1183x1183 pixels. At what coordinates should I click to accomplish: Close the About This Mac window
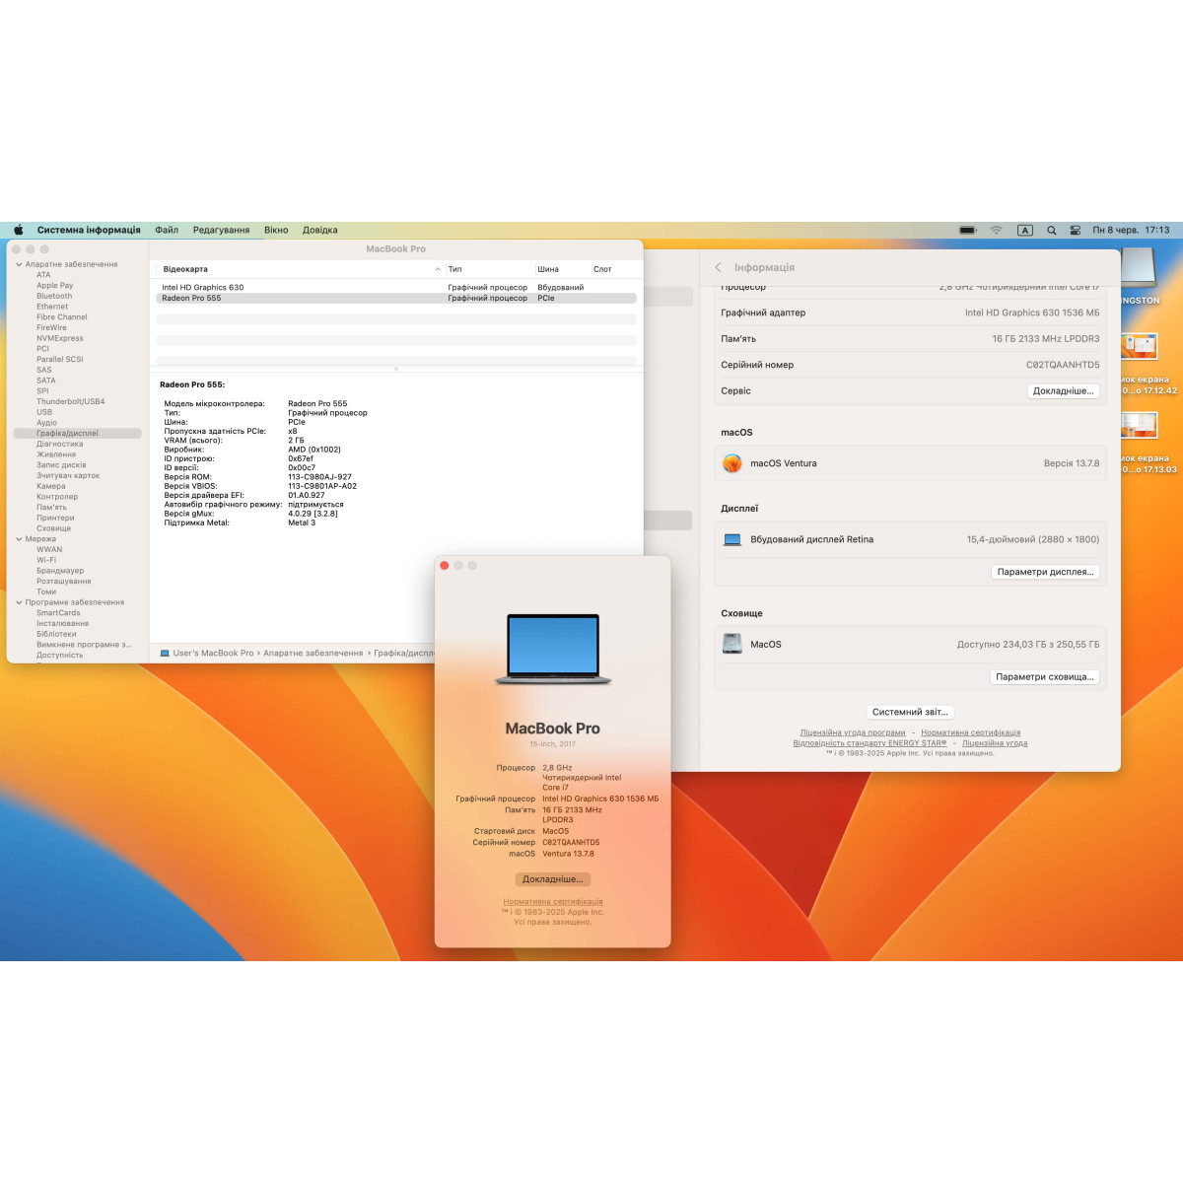(445, 566)
